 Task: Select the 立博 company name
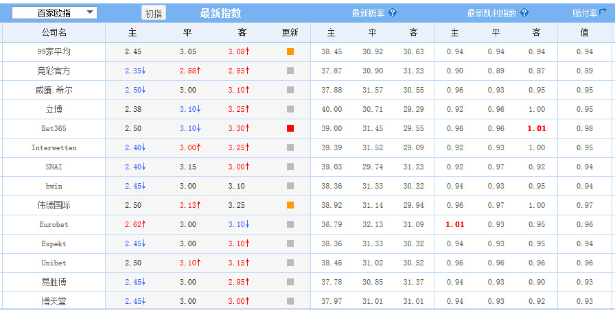coord(54,109)
